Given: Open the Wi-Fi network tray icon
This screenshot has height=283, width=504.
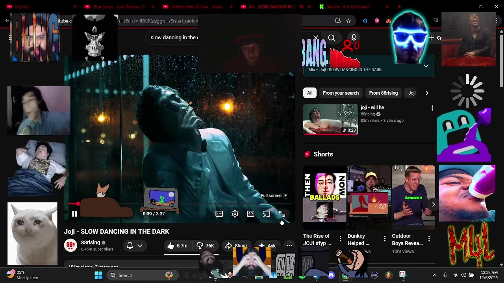Looking at the screenshot, I should (x=456, y=275).
